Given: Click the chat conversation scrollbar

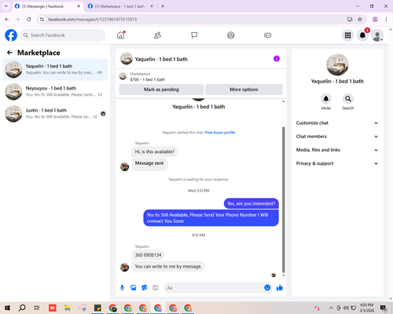Looking at the screenshot, I should point(283,199).
